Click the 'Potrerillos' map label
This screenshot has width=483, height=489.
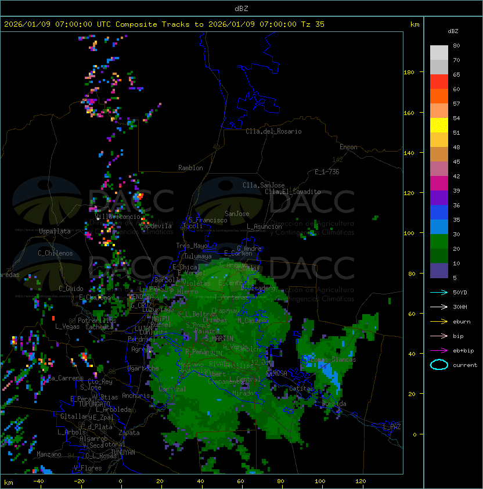pyautogui.click(x=97, y=321)
